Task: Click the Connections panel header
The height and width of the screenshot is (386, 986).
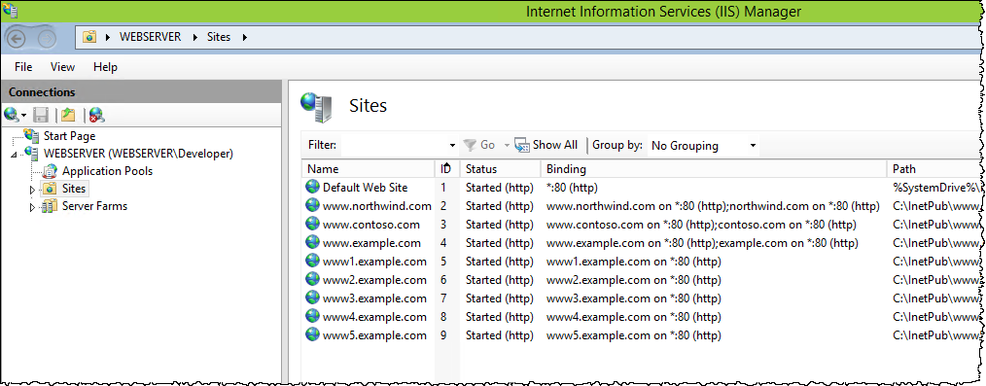Action: coord(142,91)
